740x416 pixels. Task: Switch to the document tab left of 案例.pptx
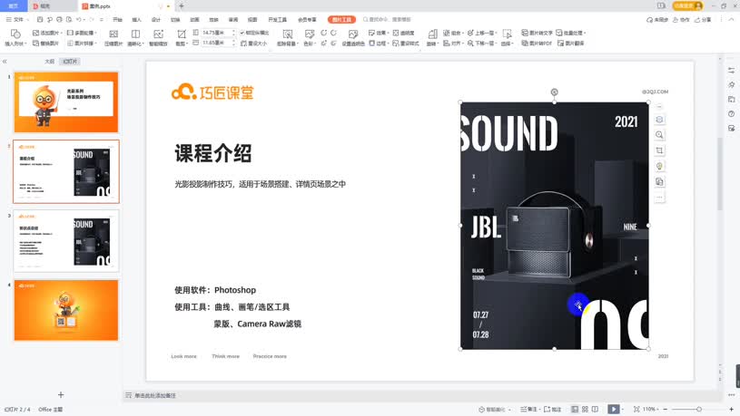(x=53, y=6)
